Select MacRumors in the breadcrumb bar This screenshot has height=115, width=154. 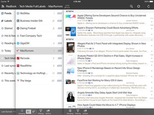[56, 6]
